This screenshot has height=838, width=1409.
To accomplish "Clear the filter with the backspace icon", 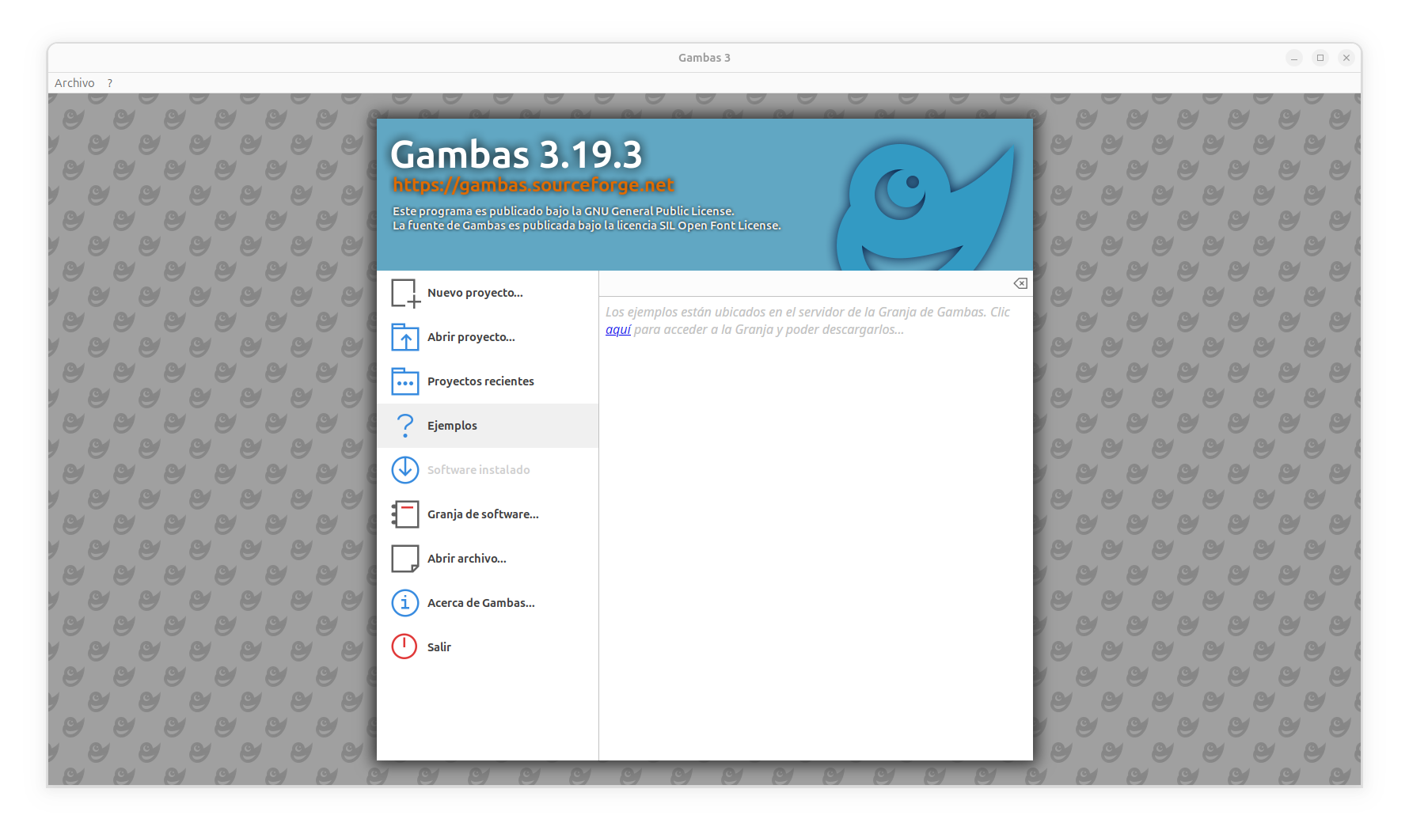I will 1020,283.
